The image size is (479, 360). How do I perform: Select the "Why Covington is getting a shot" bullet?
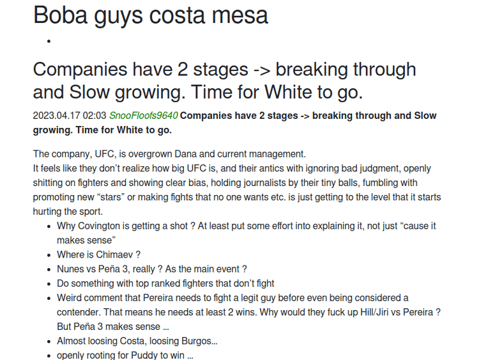tap(246, 226)
